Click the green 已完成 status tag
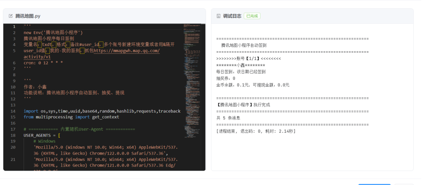422x185 pixels. point(252,16)
